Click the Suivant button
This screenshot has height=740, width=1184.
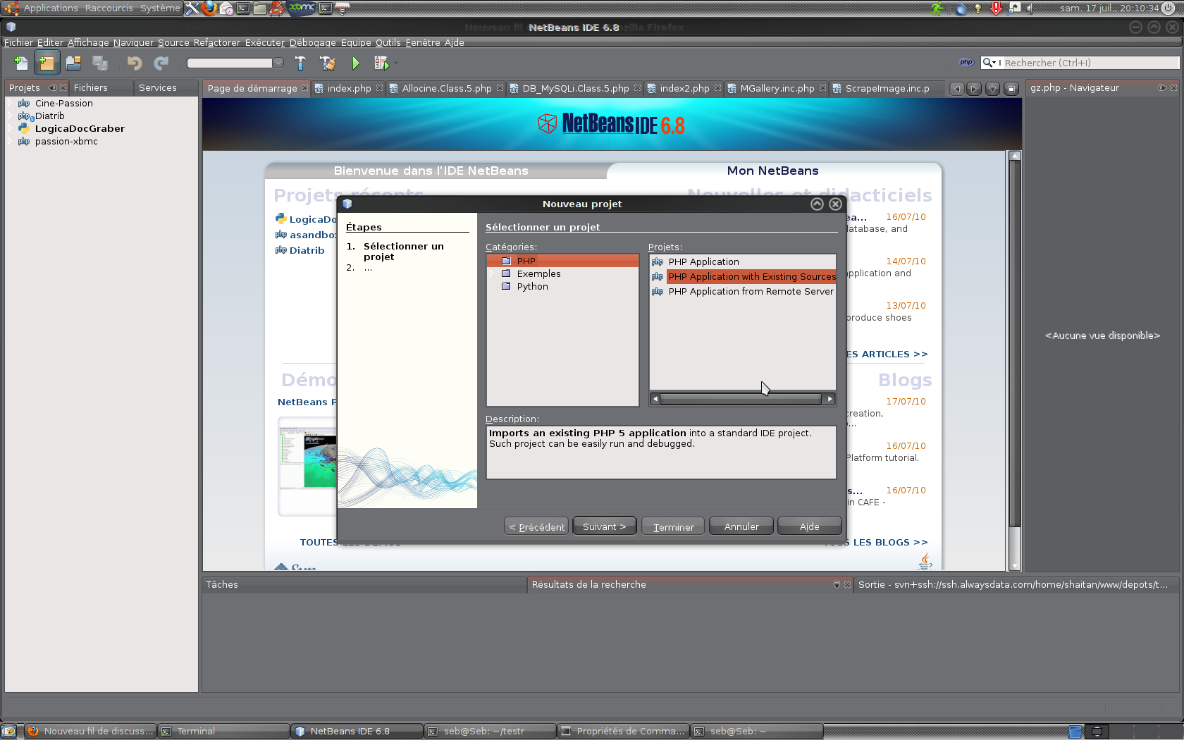605,526
